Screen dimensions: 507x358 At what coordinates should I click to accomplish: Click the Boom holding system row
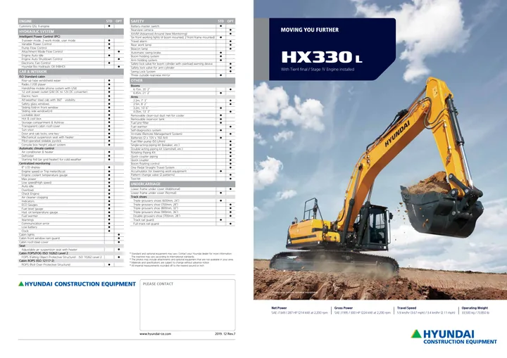coord(182,56)
